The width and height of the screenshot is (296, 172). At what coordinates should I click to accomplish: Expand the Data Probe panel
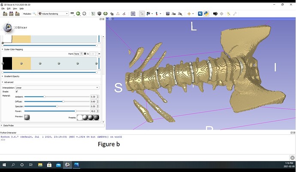point(9,126)
